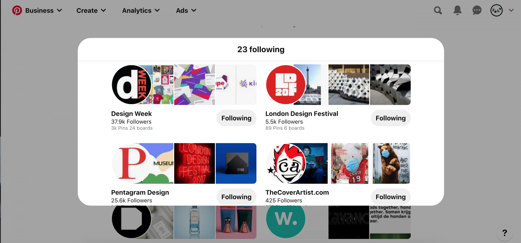
Task: Open the Create dropdown menu
Action: (91, 11)
